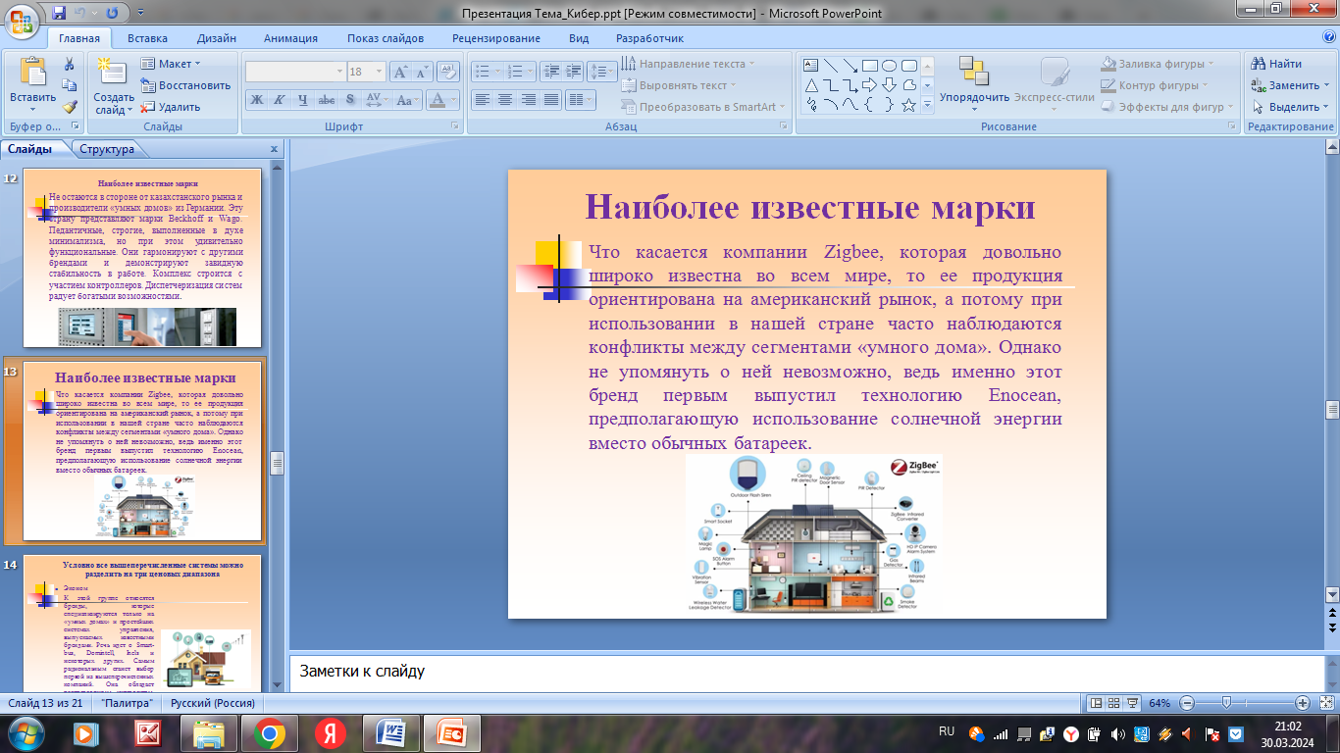Click the Arrange (Упорядочить) icon
This screenshot has width=1340, height=753.
(x=973, y=71)
